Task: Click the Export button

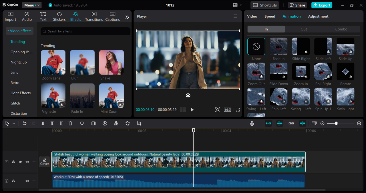Action: pyautogui.click(x=322, y=5)
